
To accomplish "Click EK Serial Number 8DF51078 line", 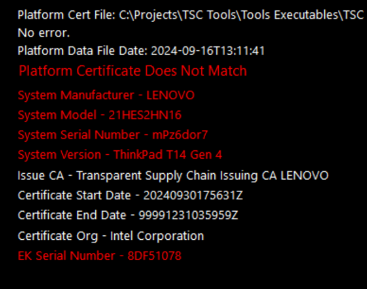I will click(x=100, y=256).
